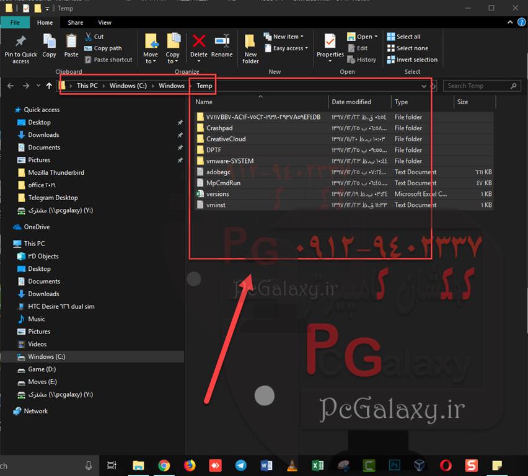
Task: Click the Rename icon in Organize group
Action: 222,42
